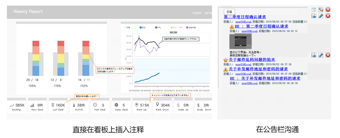Toggle the PPL series in the chart legend
Screen dimensions: 340x138
pos(158,28)
